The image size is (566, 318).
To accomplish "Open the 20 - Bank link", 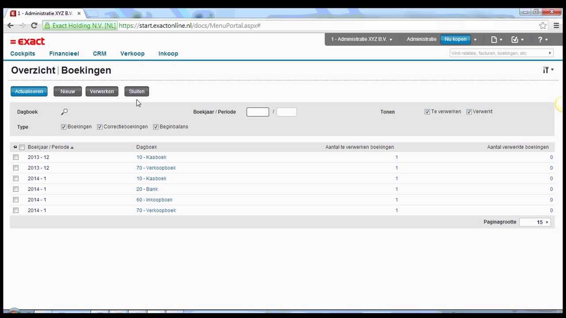I will tap(147, 189).
